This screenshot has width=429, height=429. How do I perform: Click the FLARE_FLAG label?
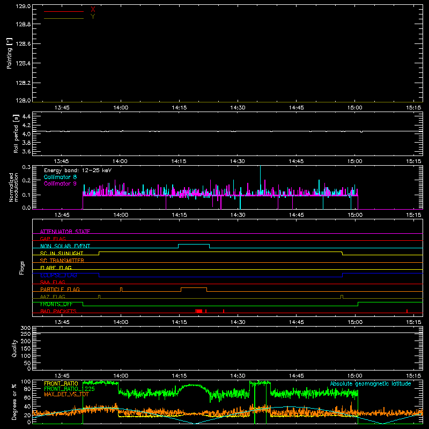56,268
